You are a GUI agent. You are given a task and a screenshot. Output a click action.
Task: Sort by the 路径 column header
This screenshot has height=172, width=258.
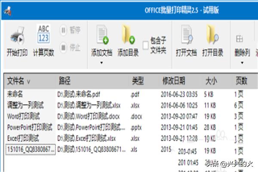64,81
